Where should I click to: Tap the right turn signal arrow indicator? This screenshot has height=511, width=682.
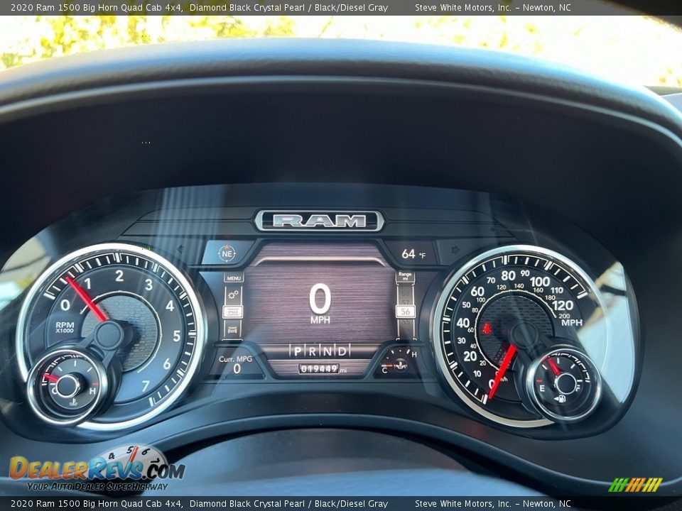pos(456,251)
